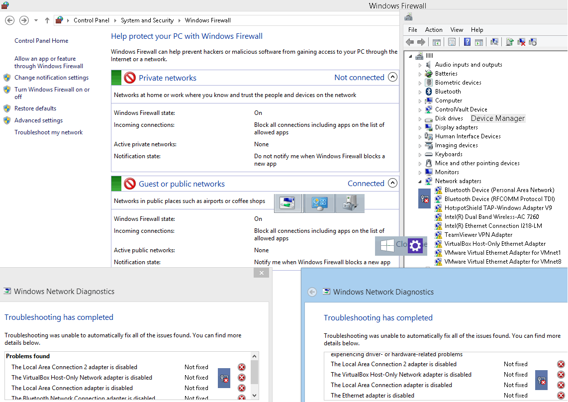The image size is (568, 402).
Task: Click the Imaging devices camera icon
Action: pos(429,145)
